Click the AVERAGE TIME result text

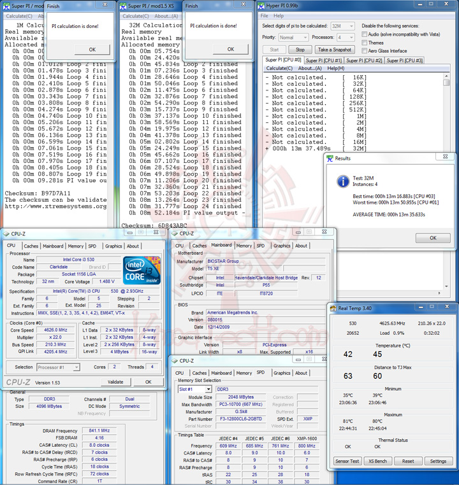coord(389,214)
